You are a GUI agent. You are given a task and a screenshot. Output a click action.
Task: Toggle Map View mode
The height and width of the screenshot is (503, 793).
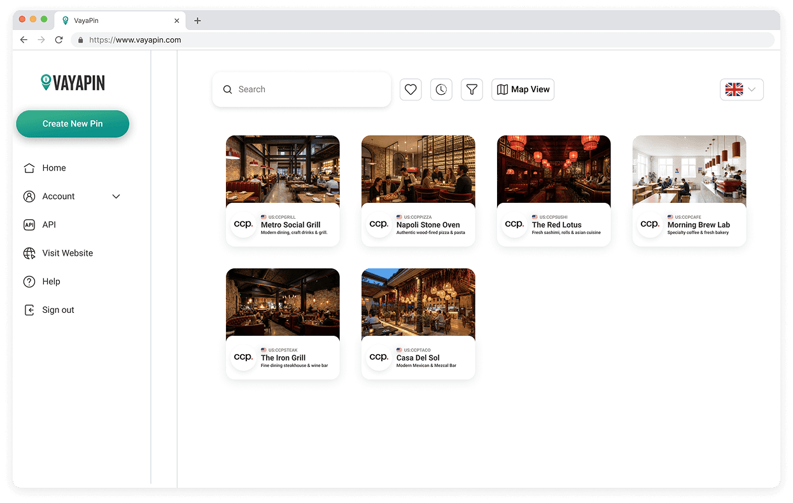point(523,89)
